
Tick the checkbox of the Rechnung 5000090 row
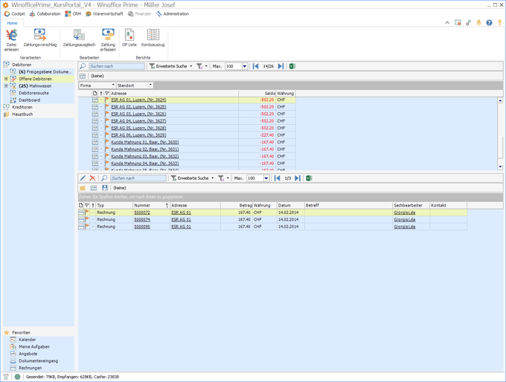81,227
